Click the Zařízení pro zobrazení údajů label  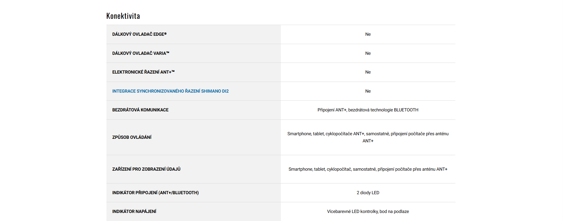point(146,169)
